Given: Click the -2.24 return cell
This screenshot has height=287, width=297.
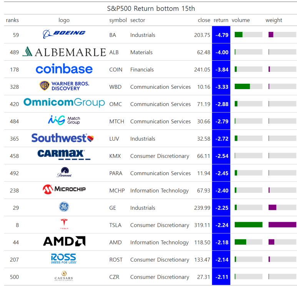Looking at the screenshot, I should pos(221,225).
